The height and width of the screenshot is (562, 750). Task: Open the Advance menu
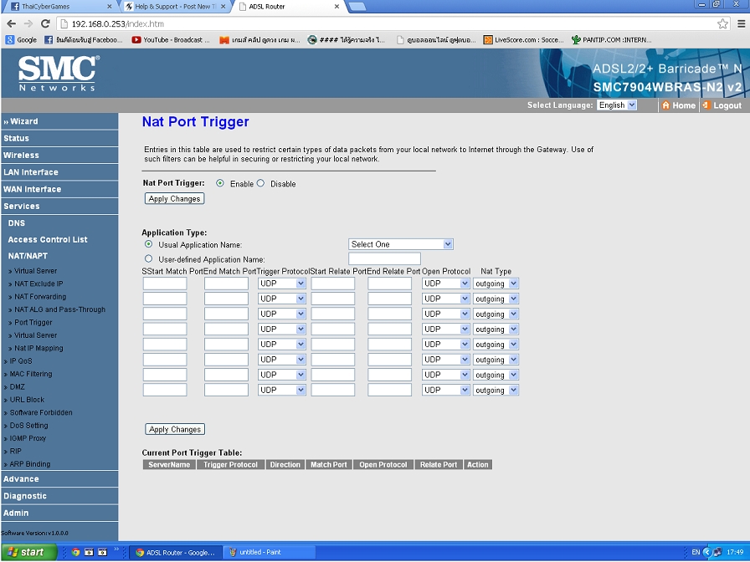(x=59, y=479)
